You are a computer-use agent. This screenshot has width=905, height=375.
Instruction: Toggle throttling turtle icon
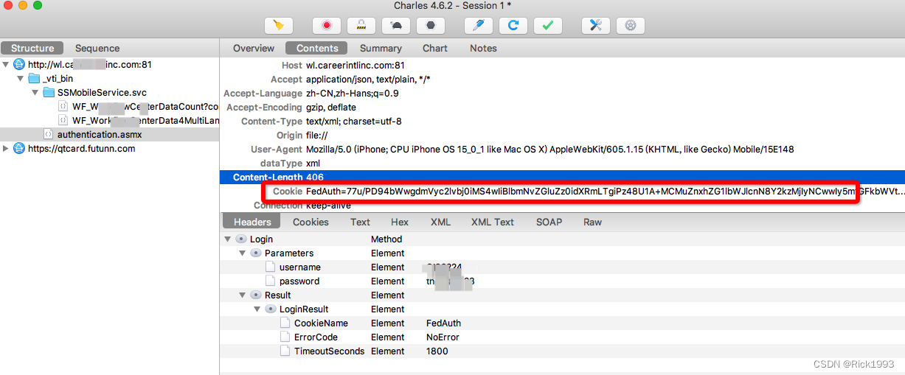click(396, 25)
